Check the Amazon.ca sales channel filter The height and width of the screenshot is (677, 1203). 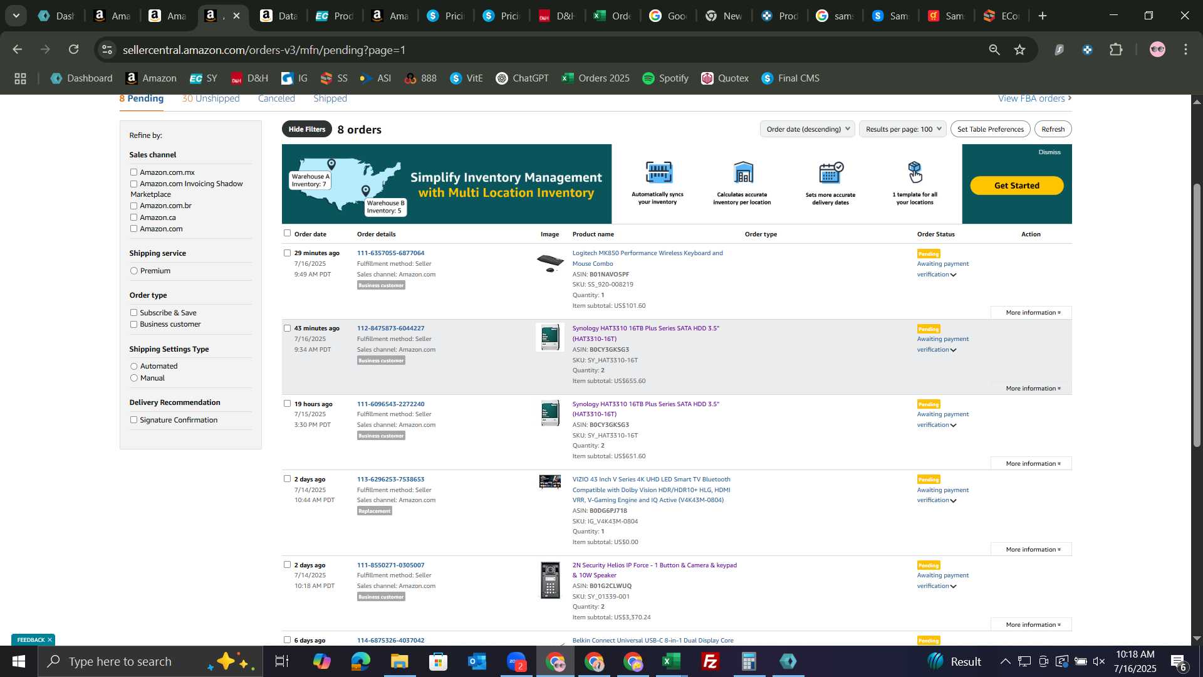point(133,218)
